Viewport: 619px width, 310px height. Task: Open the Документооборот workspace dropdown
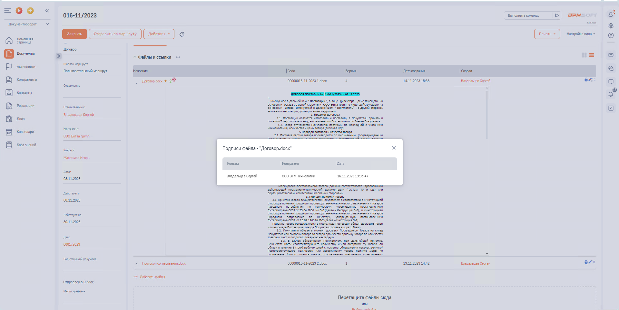pyautogui.click(x=27, y=24)
